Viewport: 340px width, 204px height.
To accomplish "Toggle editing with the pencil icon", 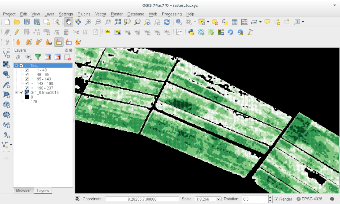I will point(17,32).
